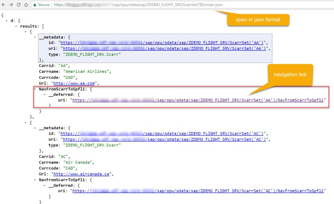Select the "American Airlines" Carrname value
The height and width of the screenshot is (204, 334).
tap(86, 72)
